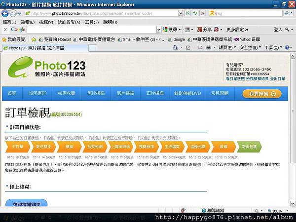The image size is (296, 222).
Task: Close the Google toolbar with the X
Action: coord(5,30)
